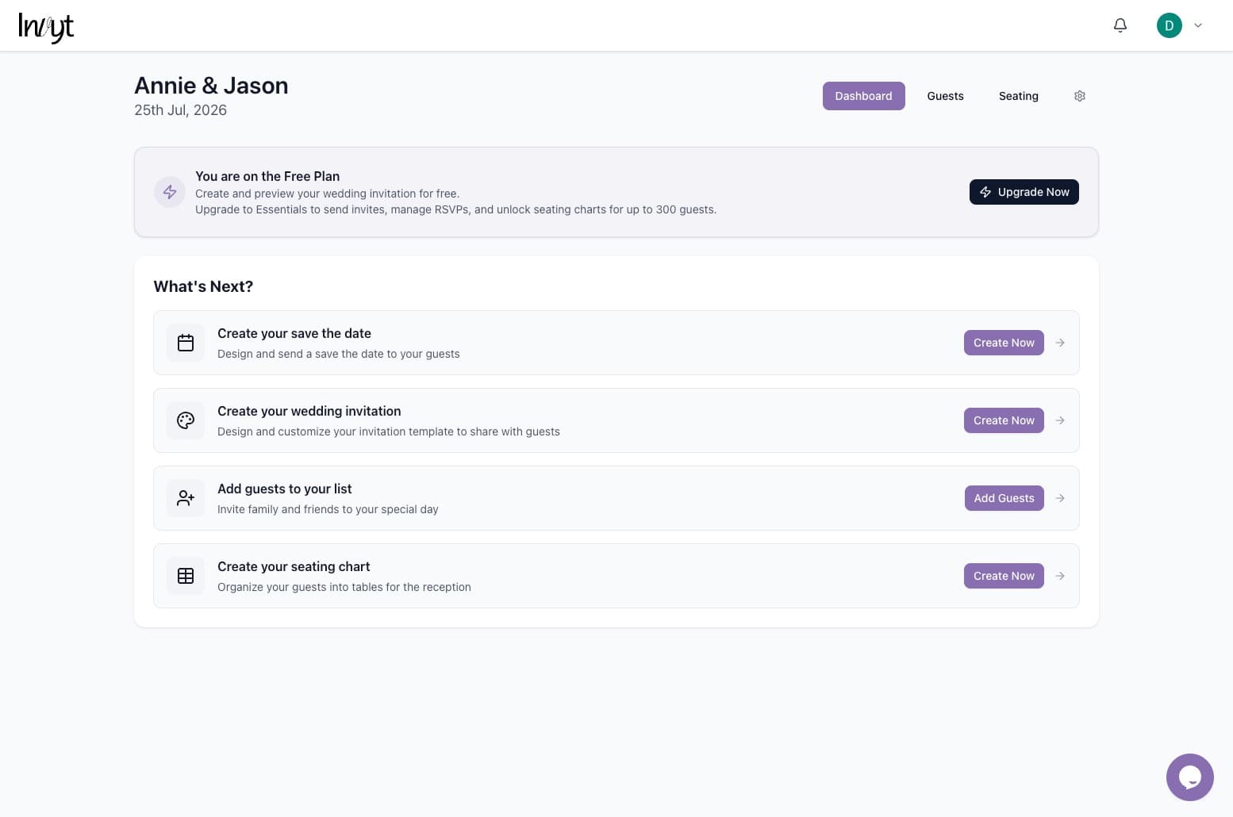This screenshot has width=1233, height=817.
Task: Click Create Now for seating chart
Action: point(1004,575)
